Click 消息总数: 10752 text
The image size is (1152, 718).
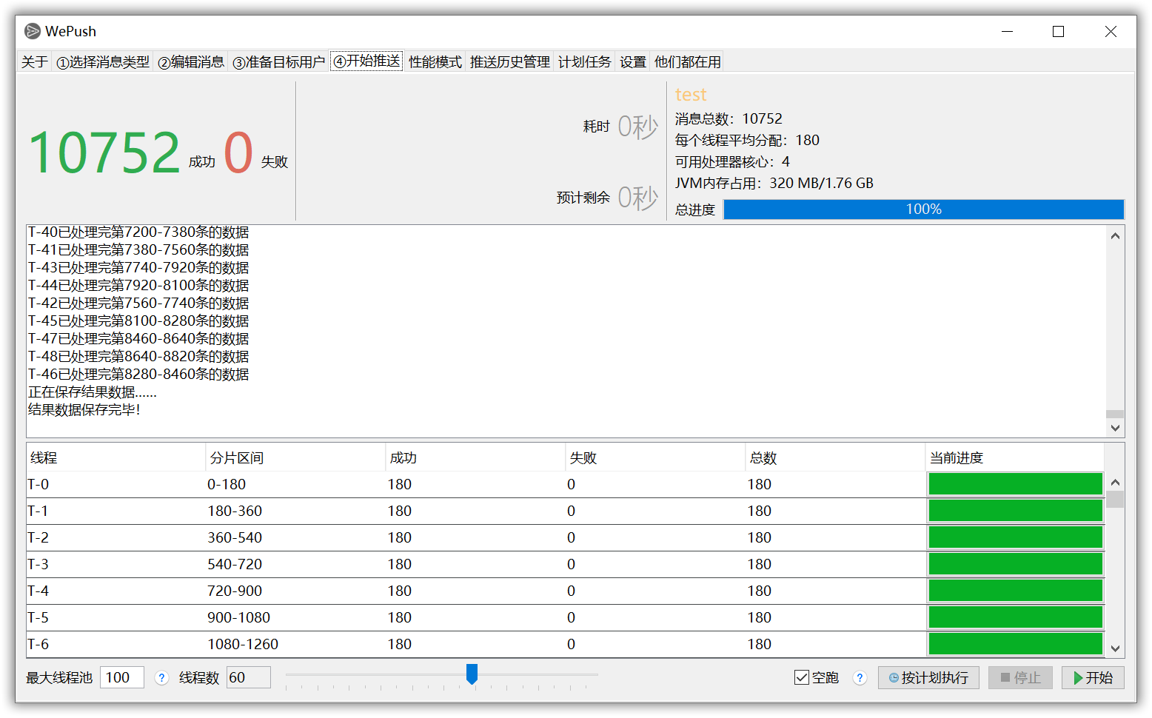[729, 119]
